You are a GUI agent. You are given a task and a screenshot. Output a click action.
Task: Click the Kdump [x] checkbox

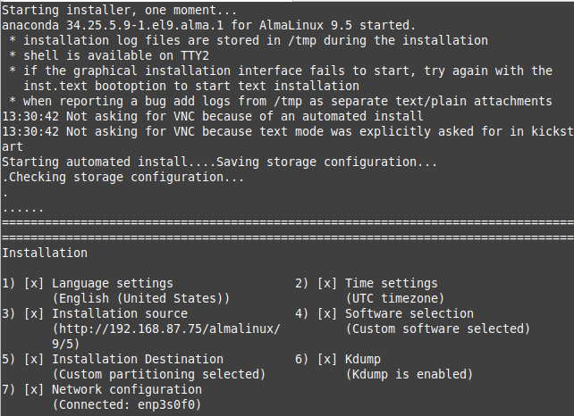(x=327, y=359)
